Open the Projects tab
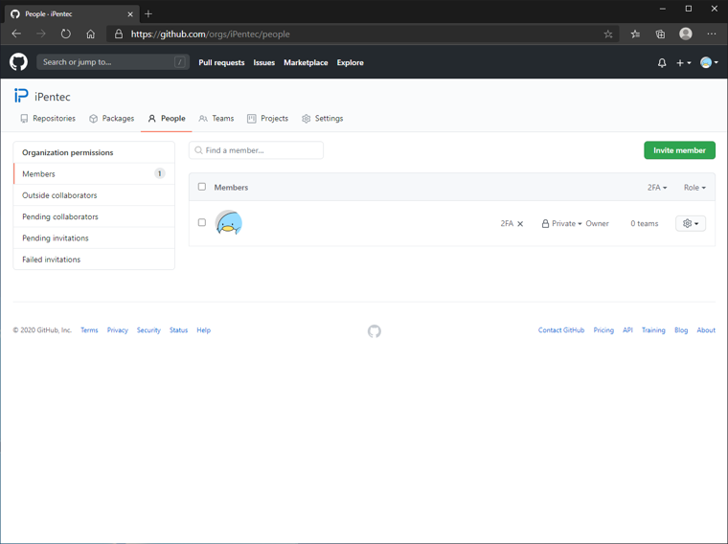This screenshot has width=728, height=544. coord(268,119)
